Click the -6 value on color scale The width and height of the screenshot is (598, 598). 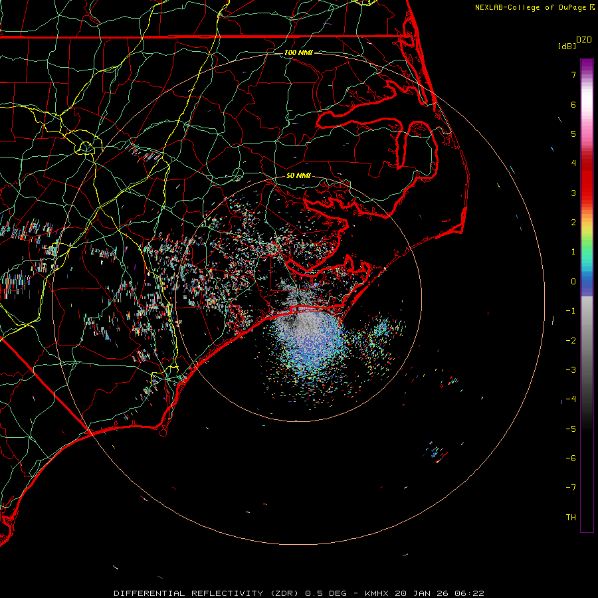571,458
